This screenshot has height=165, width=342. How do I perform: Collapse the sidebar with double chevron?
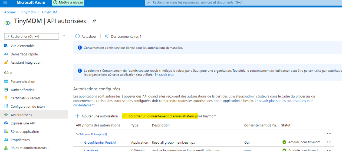[x=64, y=36]
